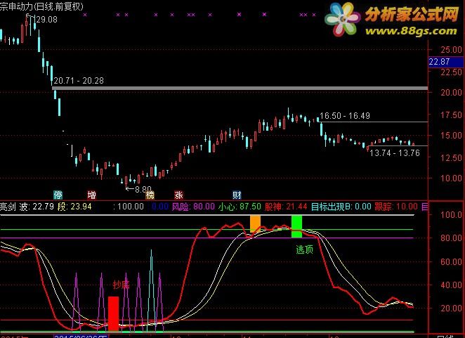
Task: Click 22.50 on the price axis
Action: (x=451, y=72)
